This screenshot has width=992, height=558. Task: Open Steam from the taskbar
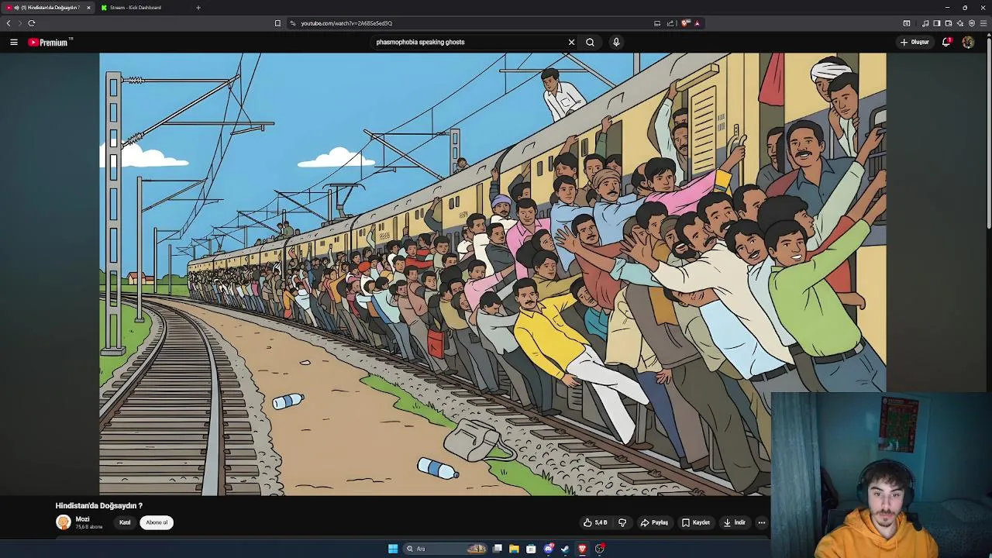pos(565,549)
